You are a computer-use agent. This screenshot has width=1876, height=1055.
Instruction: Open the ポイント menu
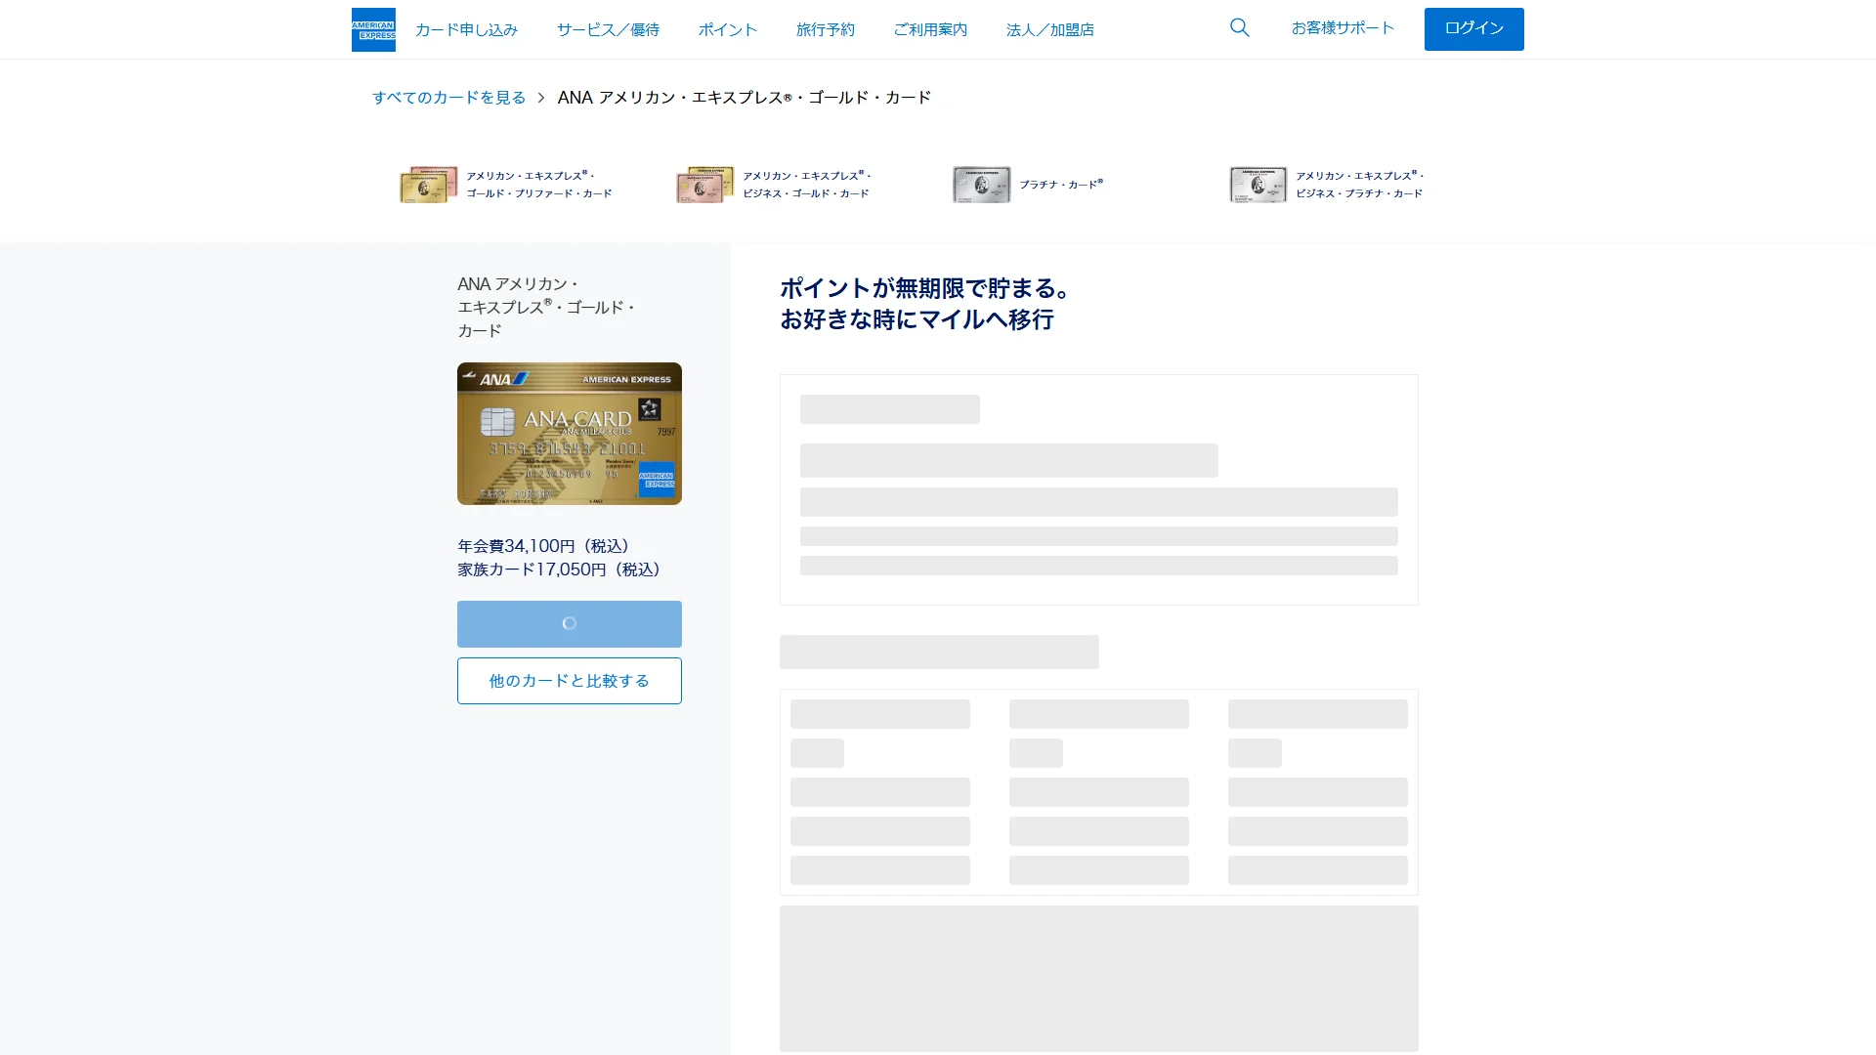pos(727,30)
